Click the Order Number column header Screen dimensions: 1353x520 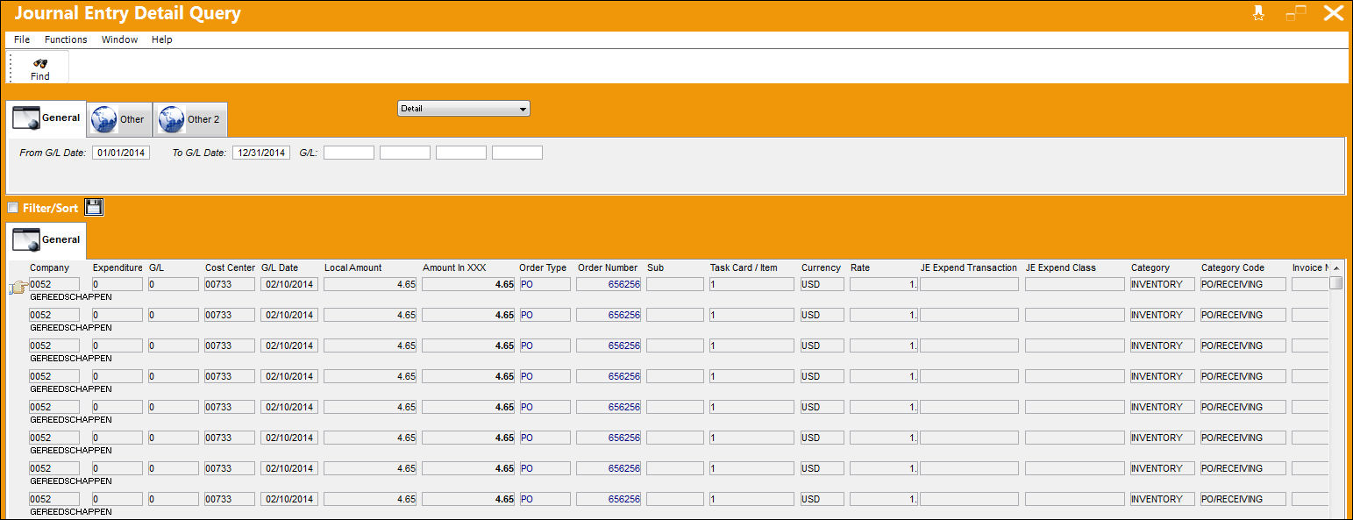point(608,267)
